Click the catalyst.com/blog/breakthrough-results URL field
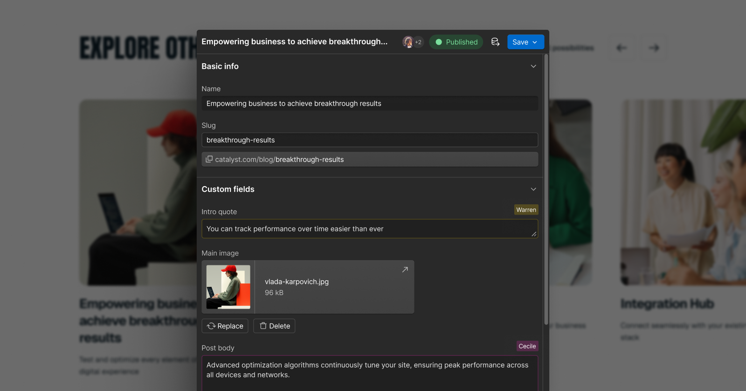 [370, 159]
